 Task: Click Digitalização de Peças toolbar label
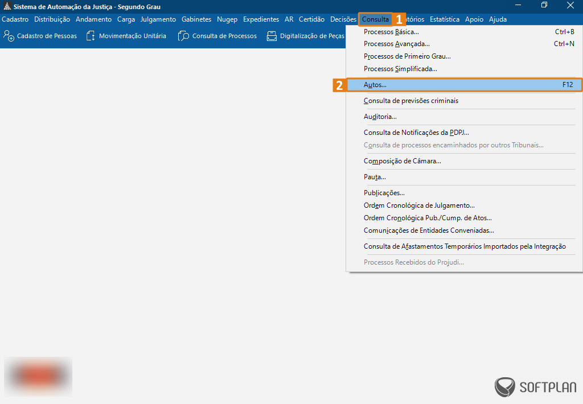313,36
